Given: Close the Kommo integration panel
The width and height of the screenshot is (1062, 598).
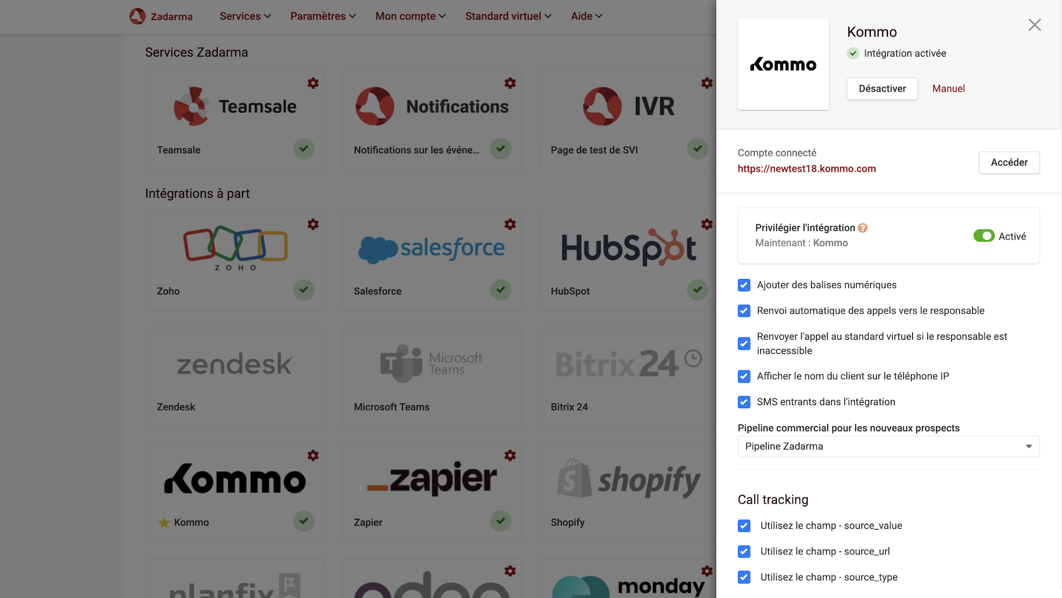Looking at the screenshot, I should click(x=1034, y=25).
